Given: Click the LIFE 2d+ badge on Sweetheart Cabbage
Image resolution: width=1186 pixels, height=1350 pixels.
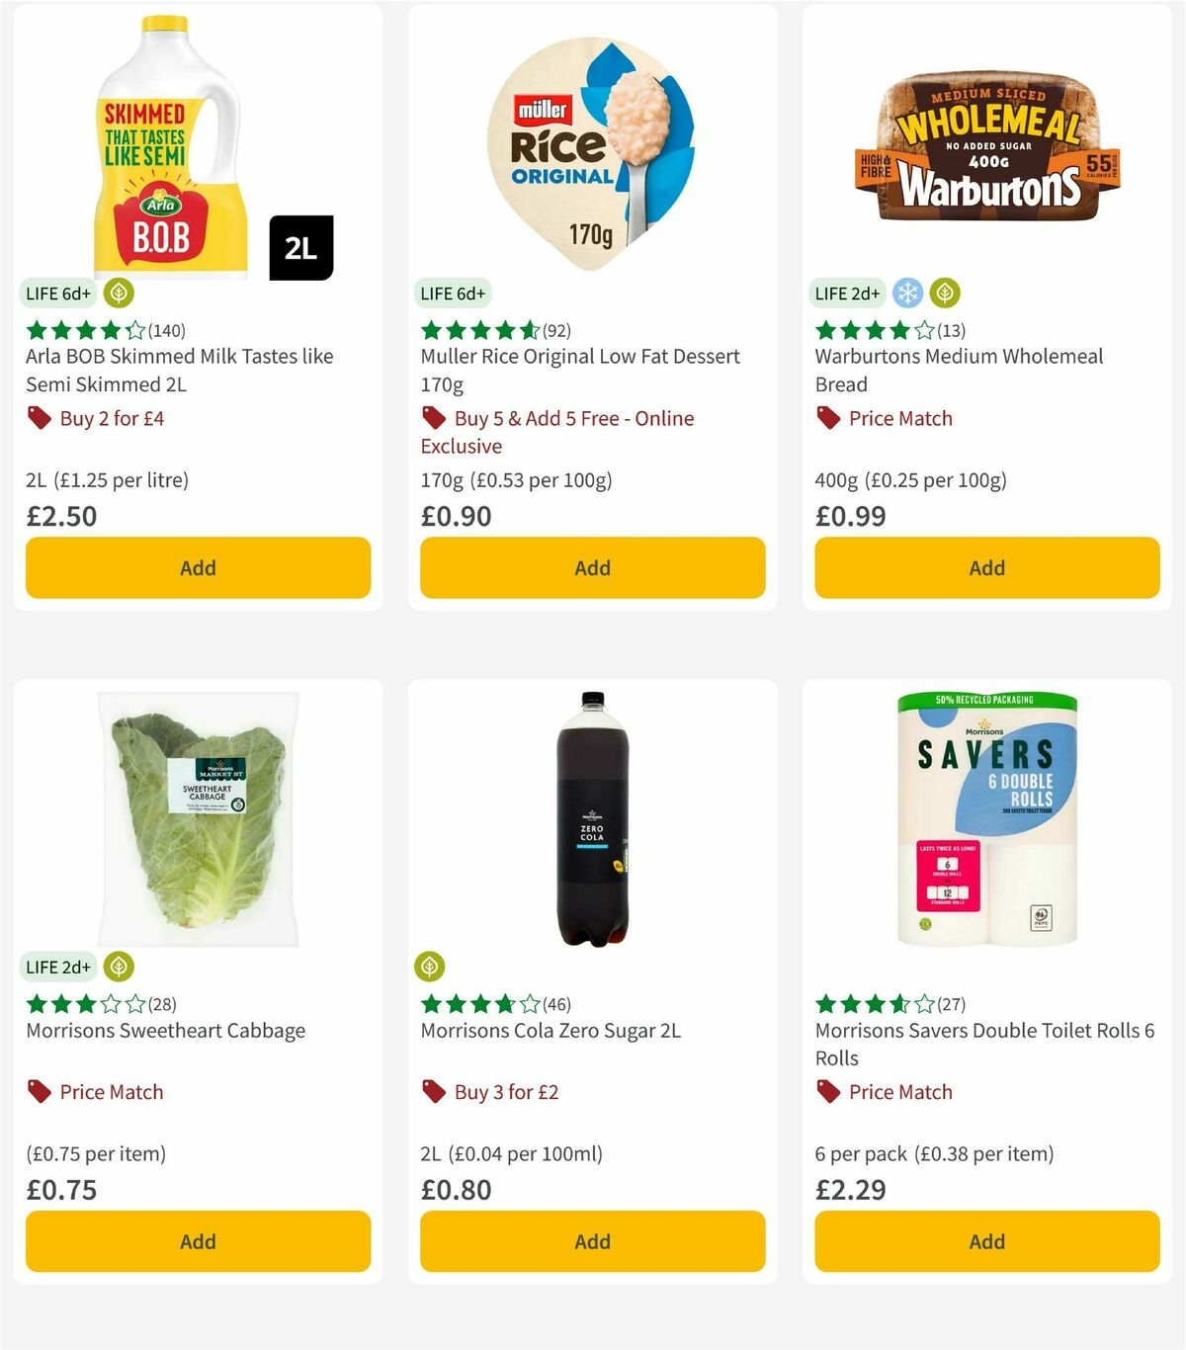Looking at the screenshot, I should (57, 967).
